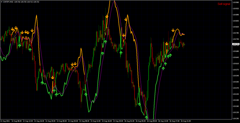Click the 13 Aug 12:30 time label
Image resolution: width=240 pixels, height=123 pixels.
(95, 121)
